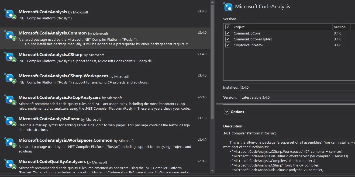Click the CSharp.Workspaces package icon
355x177 pixels.
coord(10,78)
